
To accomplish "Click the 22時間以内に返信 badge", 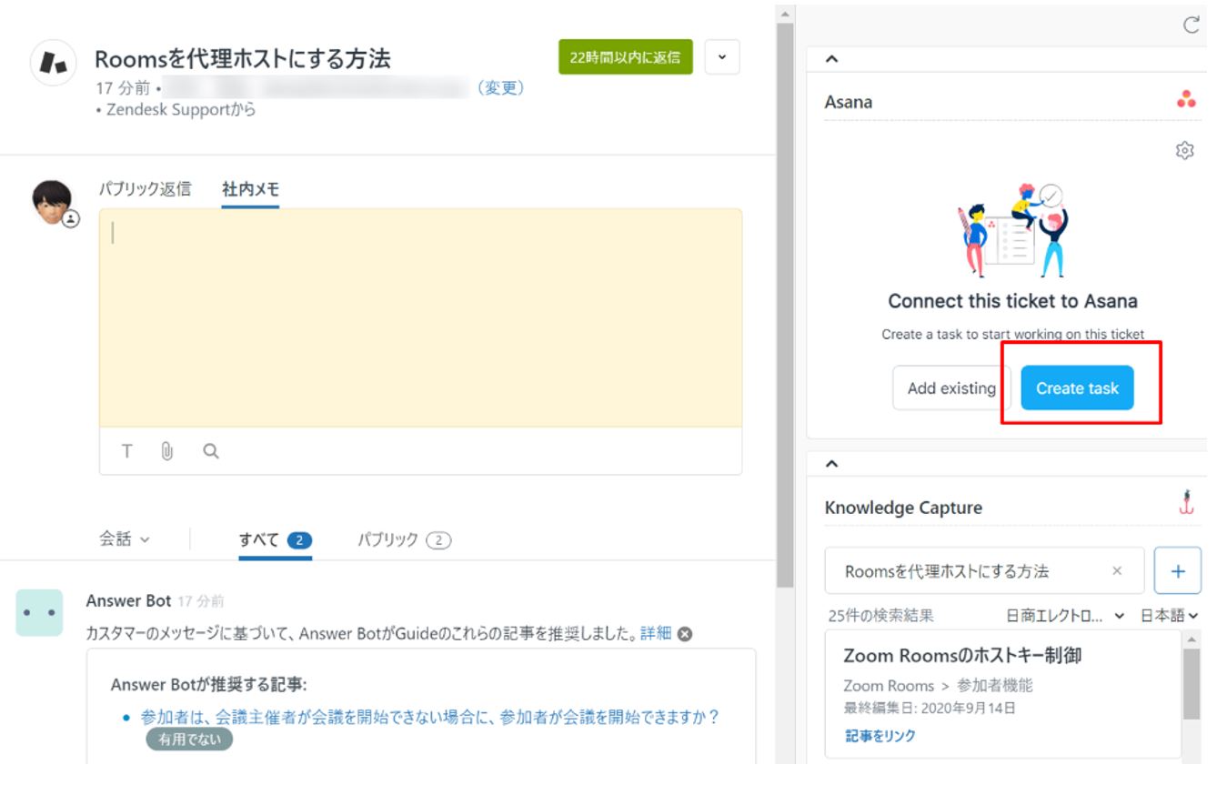I will click(626, 57).
